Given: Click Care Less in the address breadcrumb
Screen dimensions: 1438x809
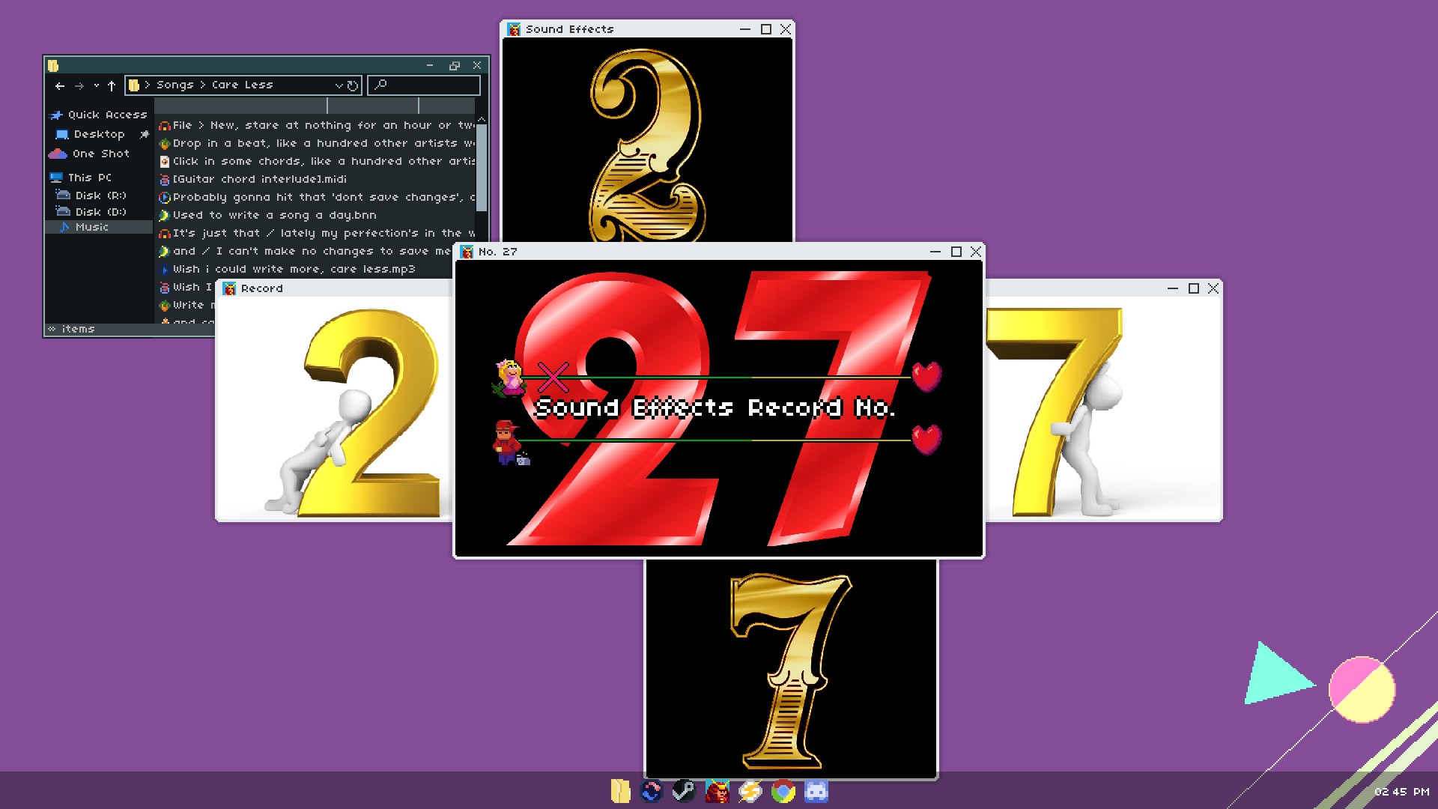Looking at the screenshot, I should (x=242, y=85).
